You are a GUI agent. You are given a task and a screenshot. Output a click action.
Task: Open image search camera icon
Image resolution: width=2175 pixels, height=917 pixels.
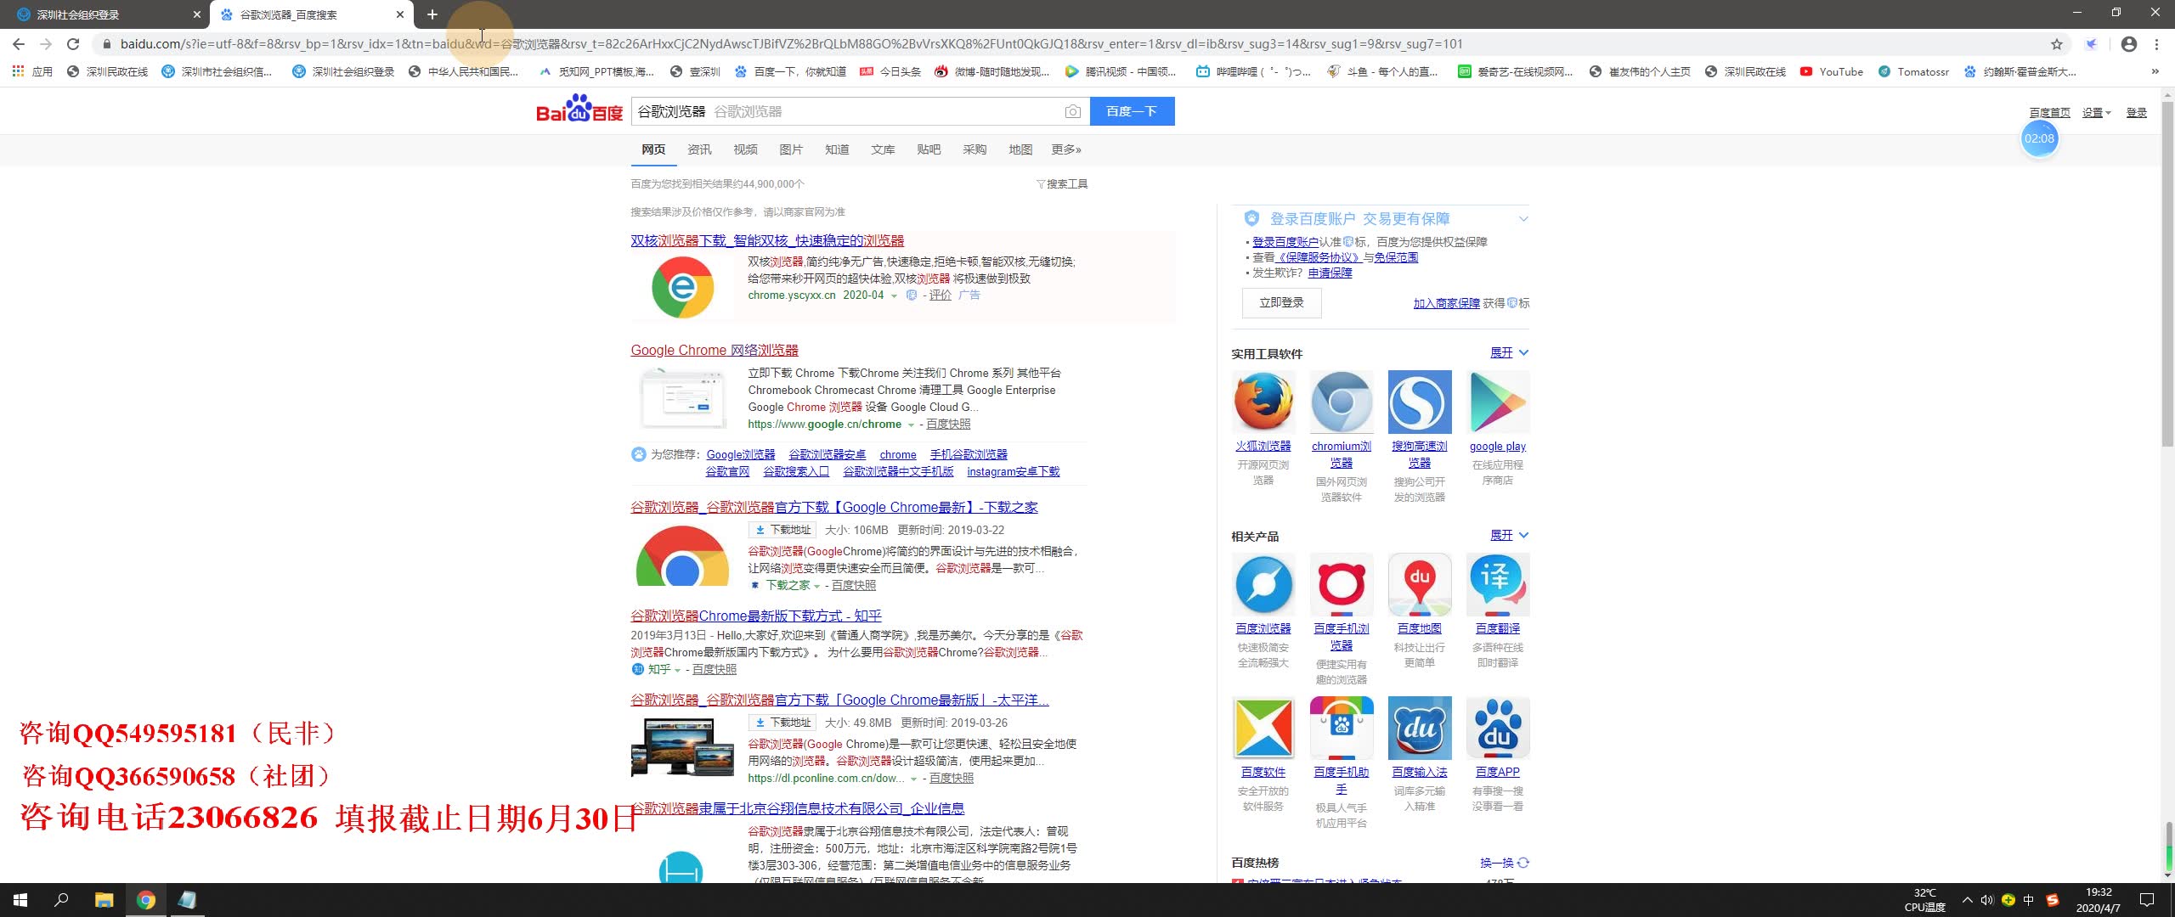coord(1072,111)
